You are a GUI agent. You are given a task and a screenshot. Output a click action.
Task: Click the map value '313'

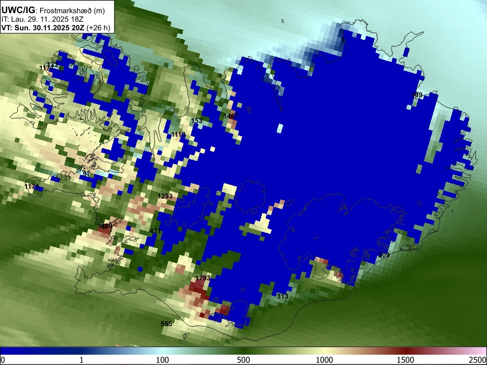pyautogui.click(x=282, y=296)
